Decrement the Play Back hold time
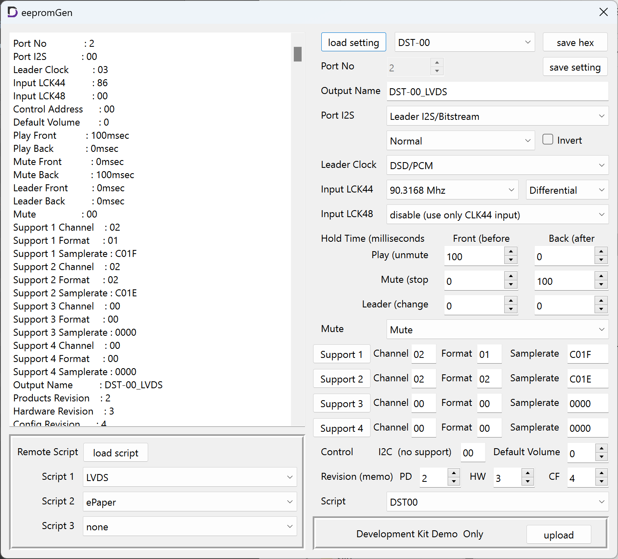This screenshot has width=618, height=559. [x=601, y=260]
